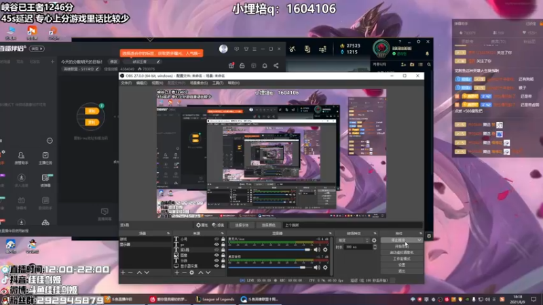Image resolution: width=543 pixels, height=305 pixels.
Task: Adjust the microphone/Aux volume slider
Action: (x=269, y=249)
